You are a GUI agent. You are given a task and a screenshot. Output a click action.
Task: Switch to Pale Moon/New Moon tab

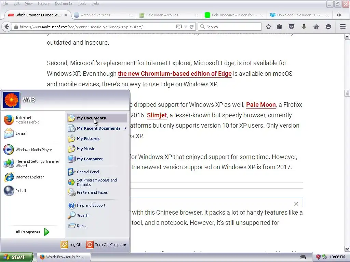coord(234,15)
